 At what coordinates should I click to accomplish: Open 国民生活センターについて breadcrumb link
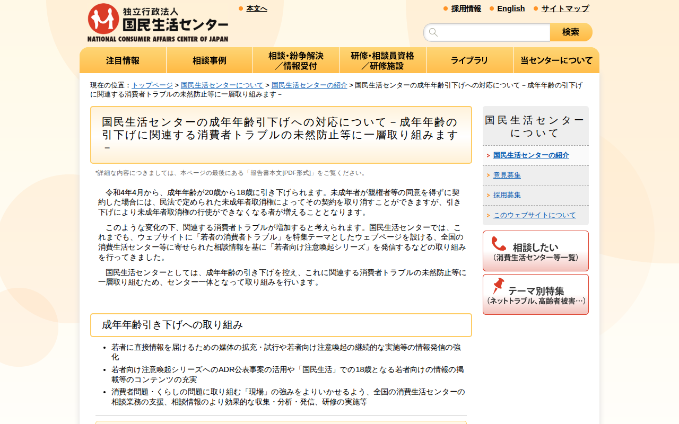pos(222,85)
